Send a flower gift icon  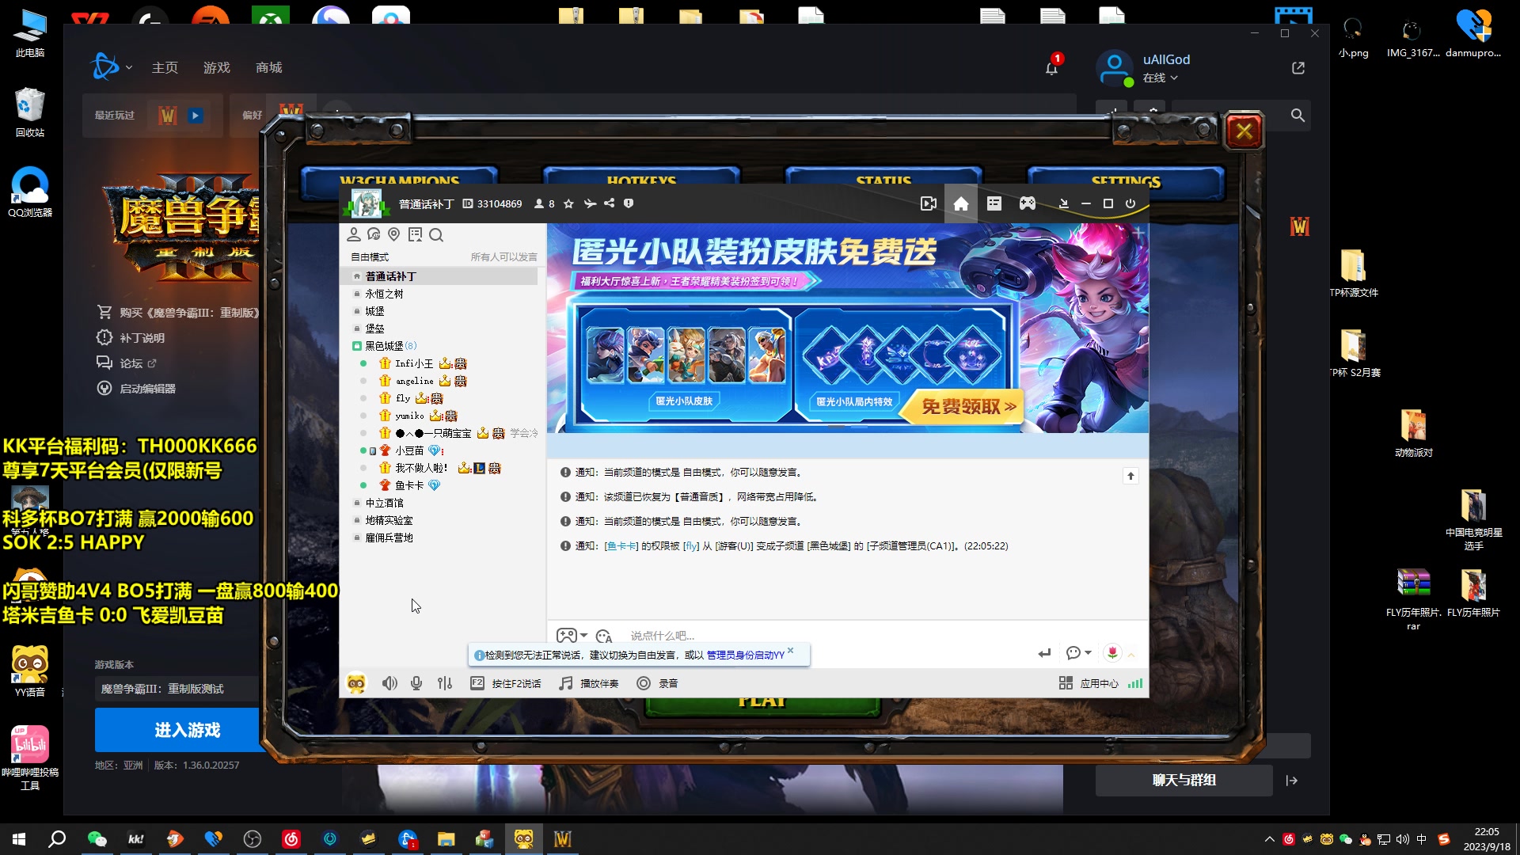[1112, 653]
